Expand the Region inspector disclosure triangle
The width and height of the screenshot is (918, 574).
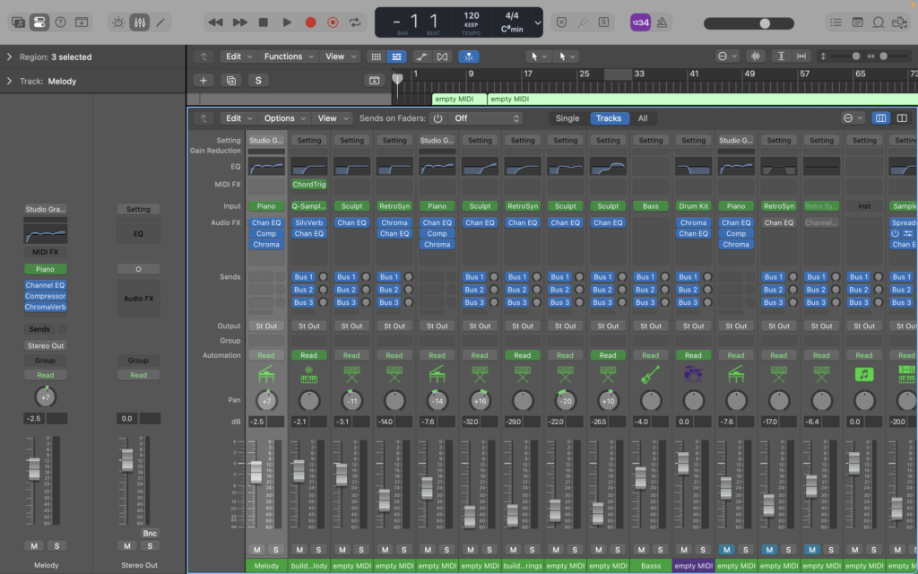[9, 57]
